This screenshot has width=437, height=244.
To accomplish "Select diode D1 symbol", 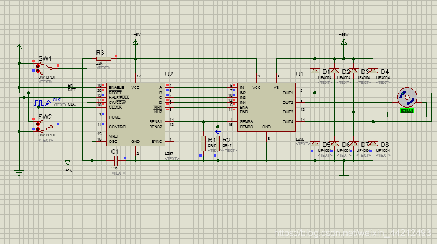I will pos(315,71).
